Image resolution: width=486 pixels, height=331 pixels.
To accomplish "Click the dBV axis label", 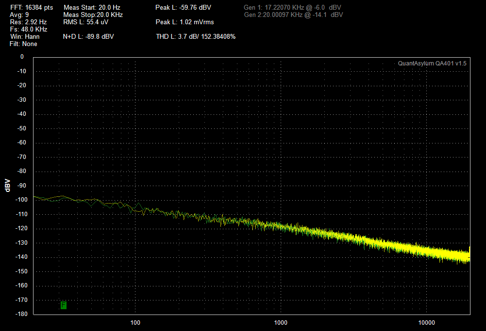I will tap(8, 186).
